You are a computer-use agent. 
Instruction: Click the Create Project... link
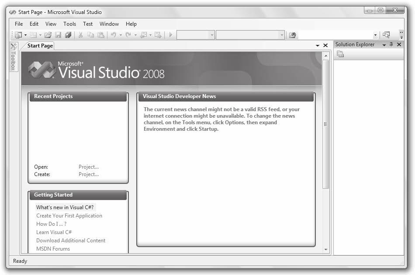[x=89, y=174]
